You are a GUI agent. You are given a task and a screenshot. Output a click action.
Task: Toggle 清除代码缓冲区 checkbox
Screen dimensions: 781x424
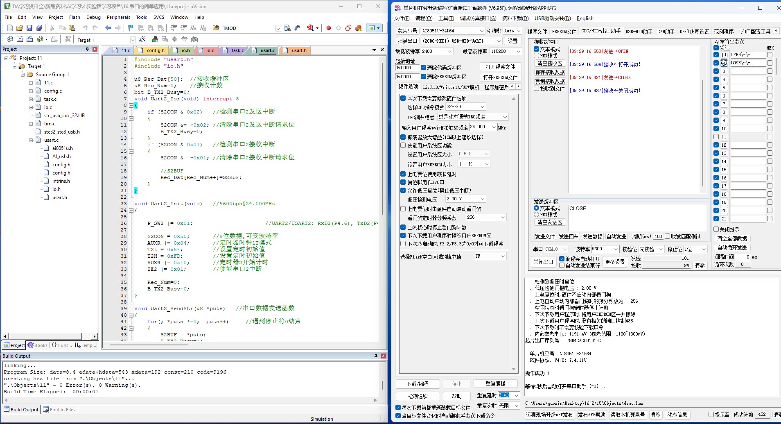pos(423,68)
